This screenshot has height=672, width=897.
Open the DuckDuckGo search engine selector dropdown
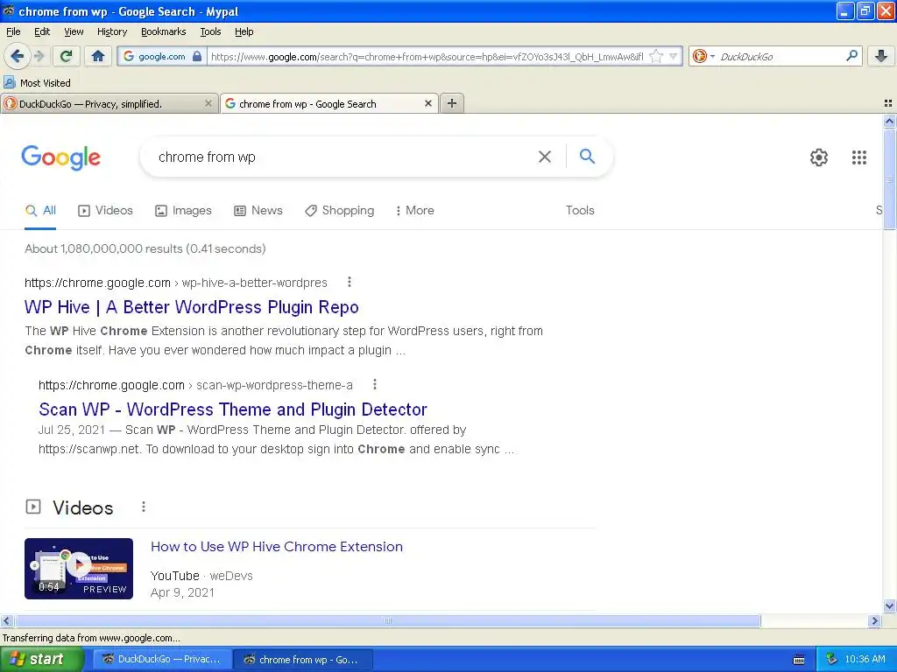click(x=703, y=56)
